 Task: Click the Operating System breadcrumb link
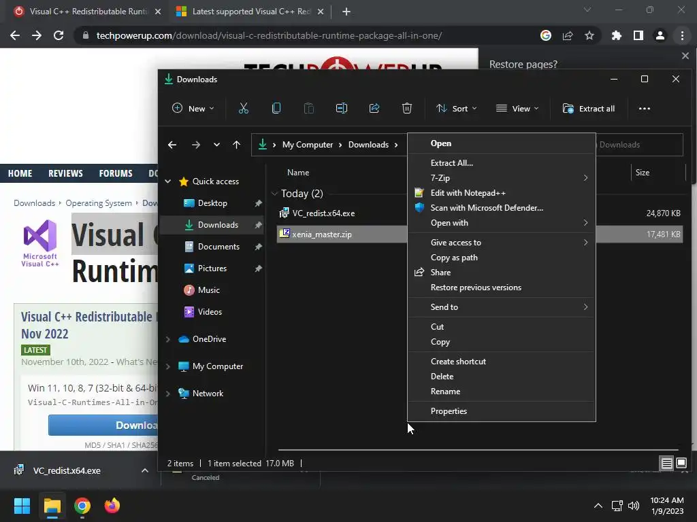(99, 203)
